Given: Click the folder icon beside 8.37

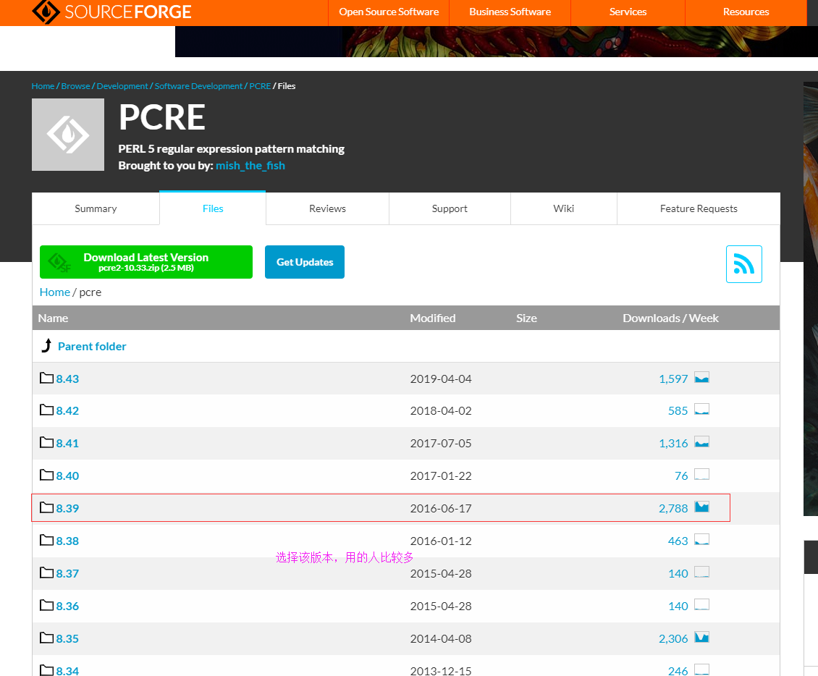Looking at the screenshot, I should 47,573.
